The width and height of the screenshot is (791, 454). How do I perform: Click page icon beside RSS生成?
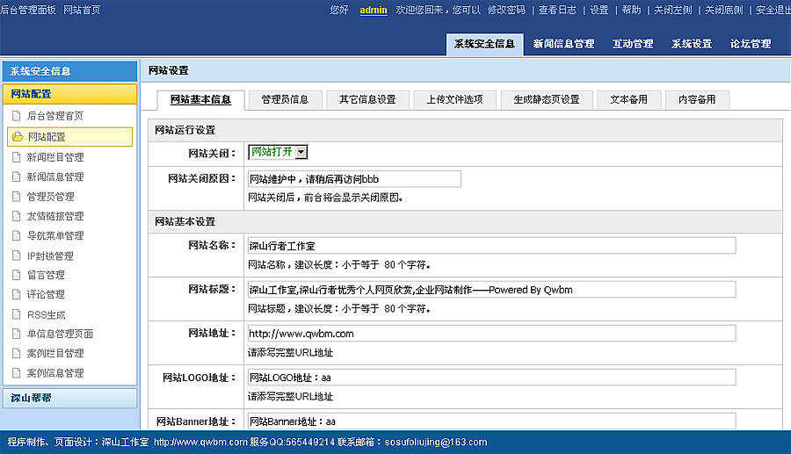[16, 314]
